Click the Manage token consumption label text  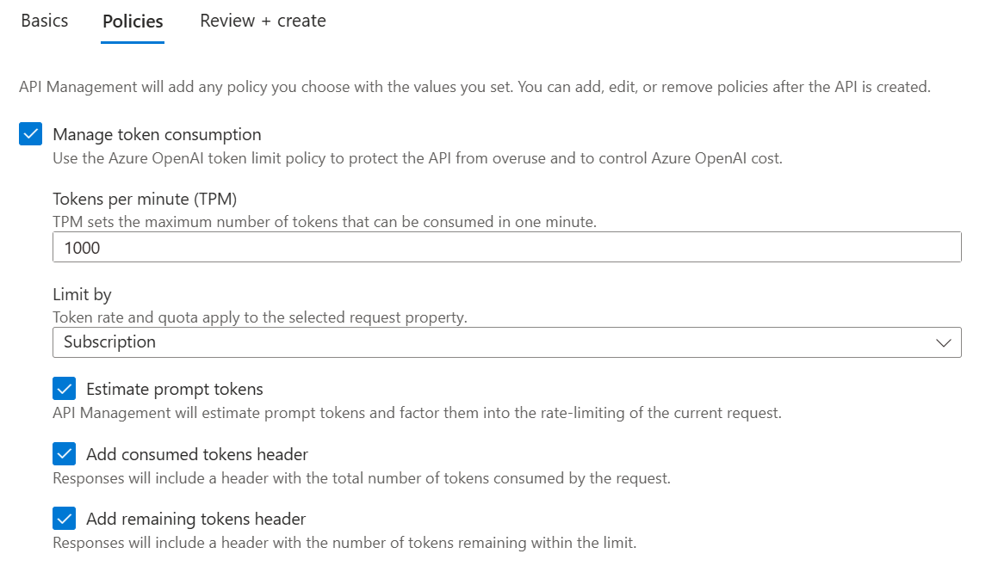tap(158, 135)
